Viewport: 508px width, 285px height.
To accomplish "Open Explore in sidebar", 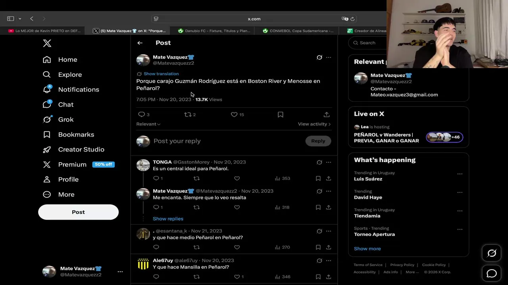I will (62, 74).
